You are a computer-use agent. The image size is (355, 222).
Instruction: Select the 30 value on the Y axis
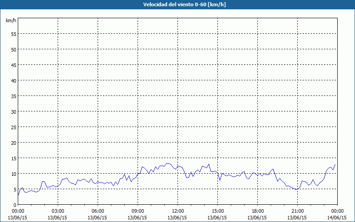pyautogui.click(x=14, y=112)
